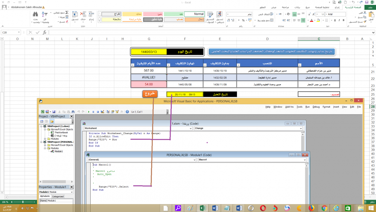Select ThisWorkbook in project tree
Image resolution: width=376 pixels, height=212 pixels.
click(x=61, y=133)
